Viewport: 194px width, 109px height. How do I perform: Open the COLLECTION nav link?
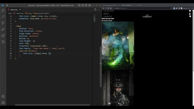tap(108, 11)
